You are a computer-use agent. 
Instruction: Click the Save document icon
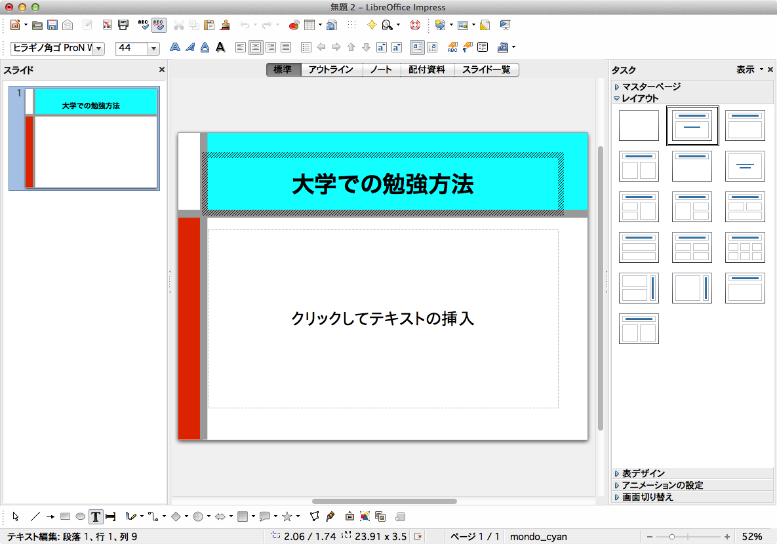point(52,26)
